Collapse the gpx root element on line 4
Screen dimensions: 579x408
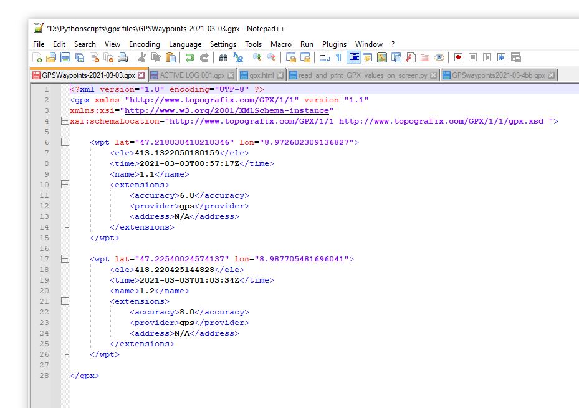point(64,121)
